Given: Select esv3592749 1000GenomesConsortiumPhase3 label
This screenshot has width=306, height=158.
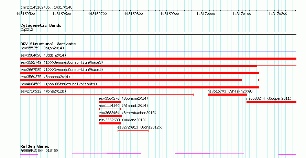Looking at the screenshot, I should [62, 62].
